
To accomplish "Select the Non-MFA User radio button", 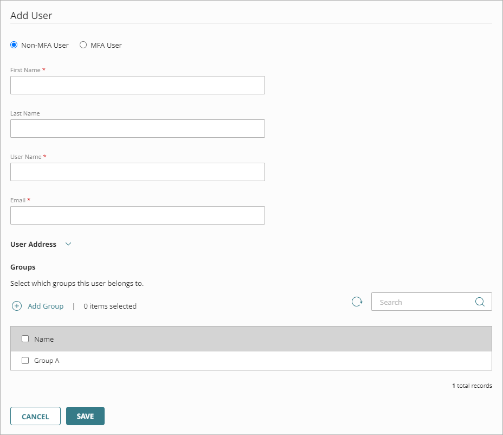I will tap(13, 45).
